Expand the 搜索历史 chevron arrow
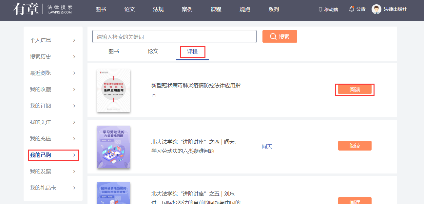Viewport: 424px width, 204px height. tap(74, 57)
